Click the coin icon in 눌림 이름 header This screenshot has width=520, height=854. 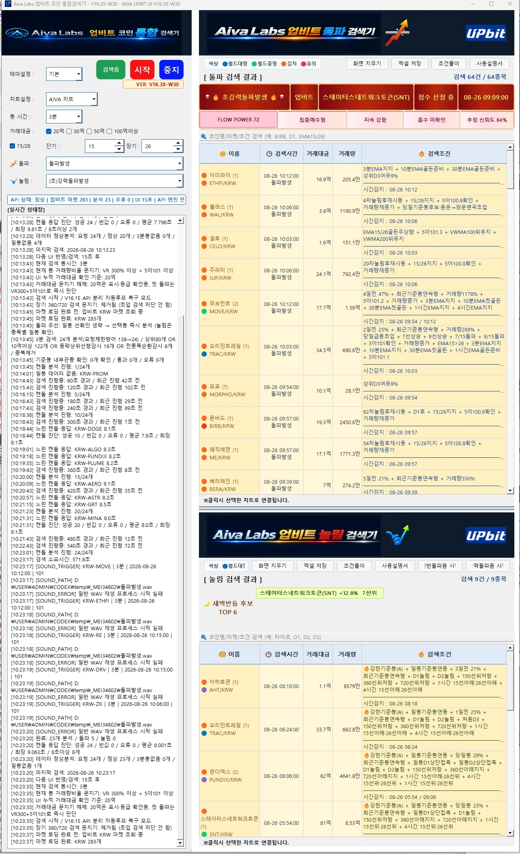click(222, 654)
